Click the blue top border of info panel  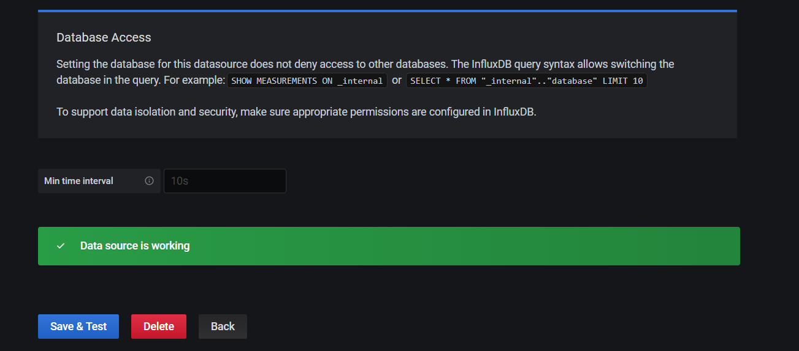(387, 11)
